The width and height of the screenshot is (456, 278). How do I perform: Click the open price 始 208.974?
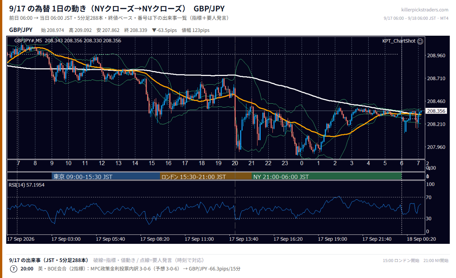coord(52,30)
